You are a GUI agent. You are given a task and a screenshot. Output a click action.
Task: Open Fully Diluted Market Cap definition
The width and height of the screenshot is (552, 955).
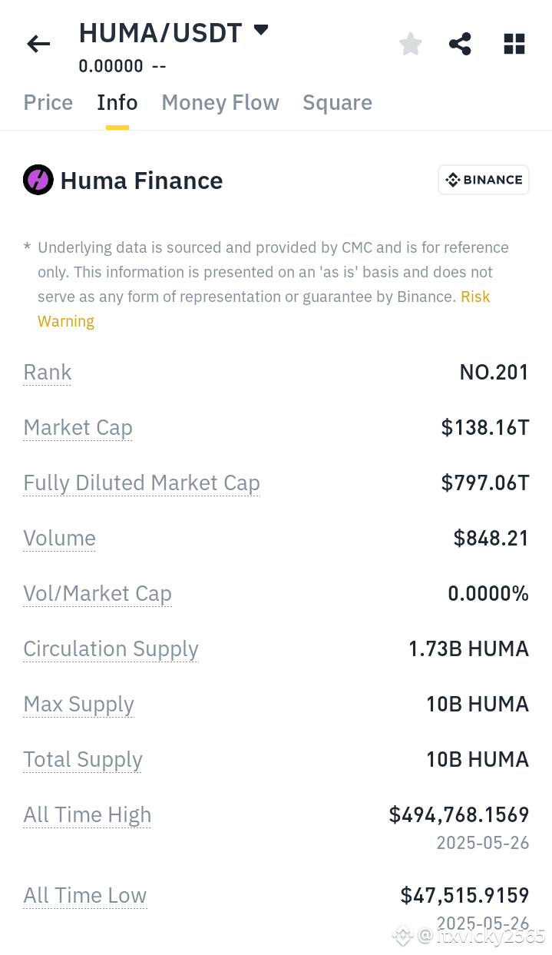[x=142, y=483]
